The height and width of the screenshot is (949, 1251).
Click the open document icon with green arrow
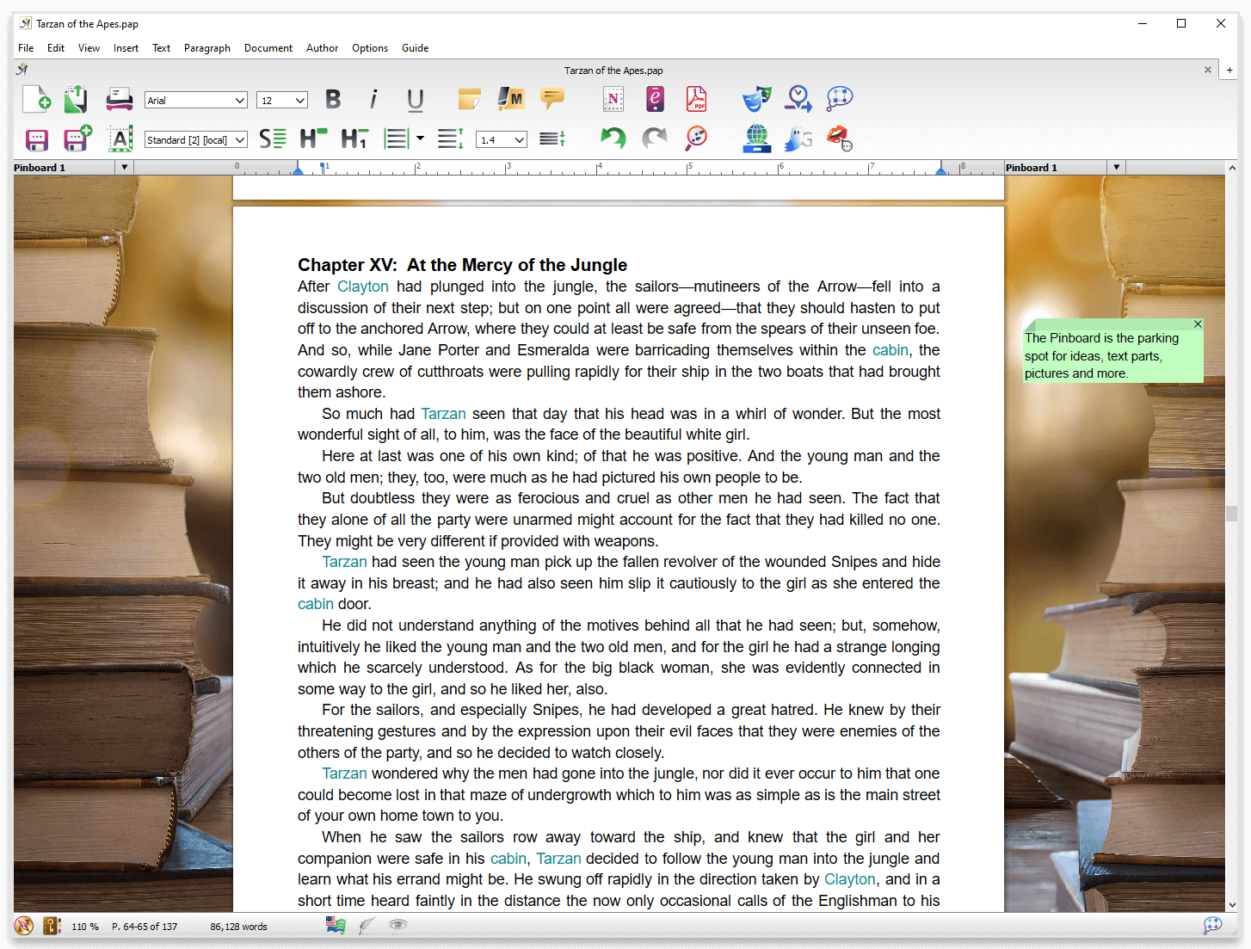tap(76, 100)
